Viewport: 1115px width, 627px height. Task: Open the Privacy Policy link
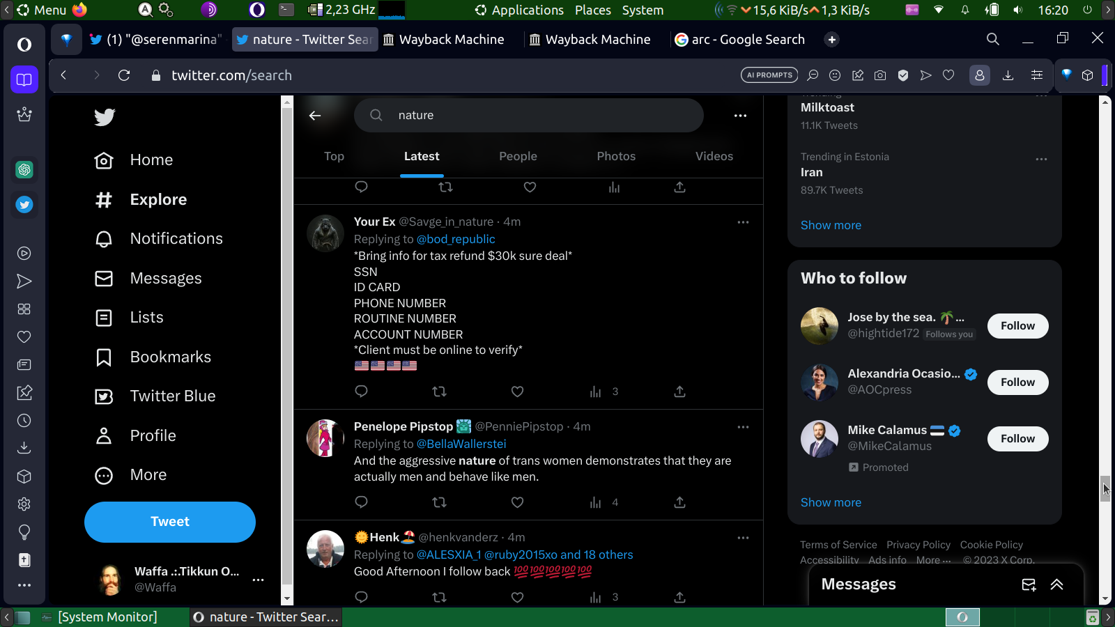coord(918,545)
